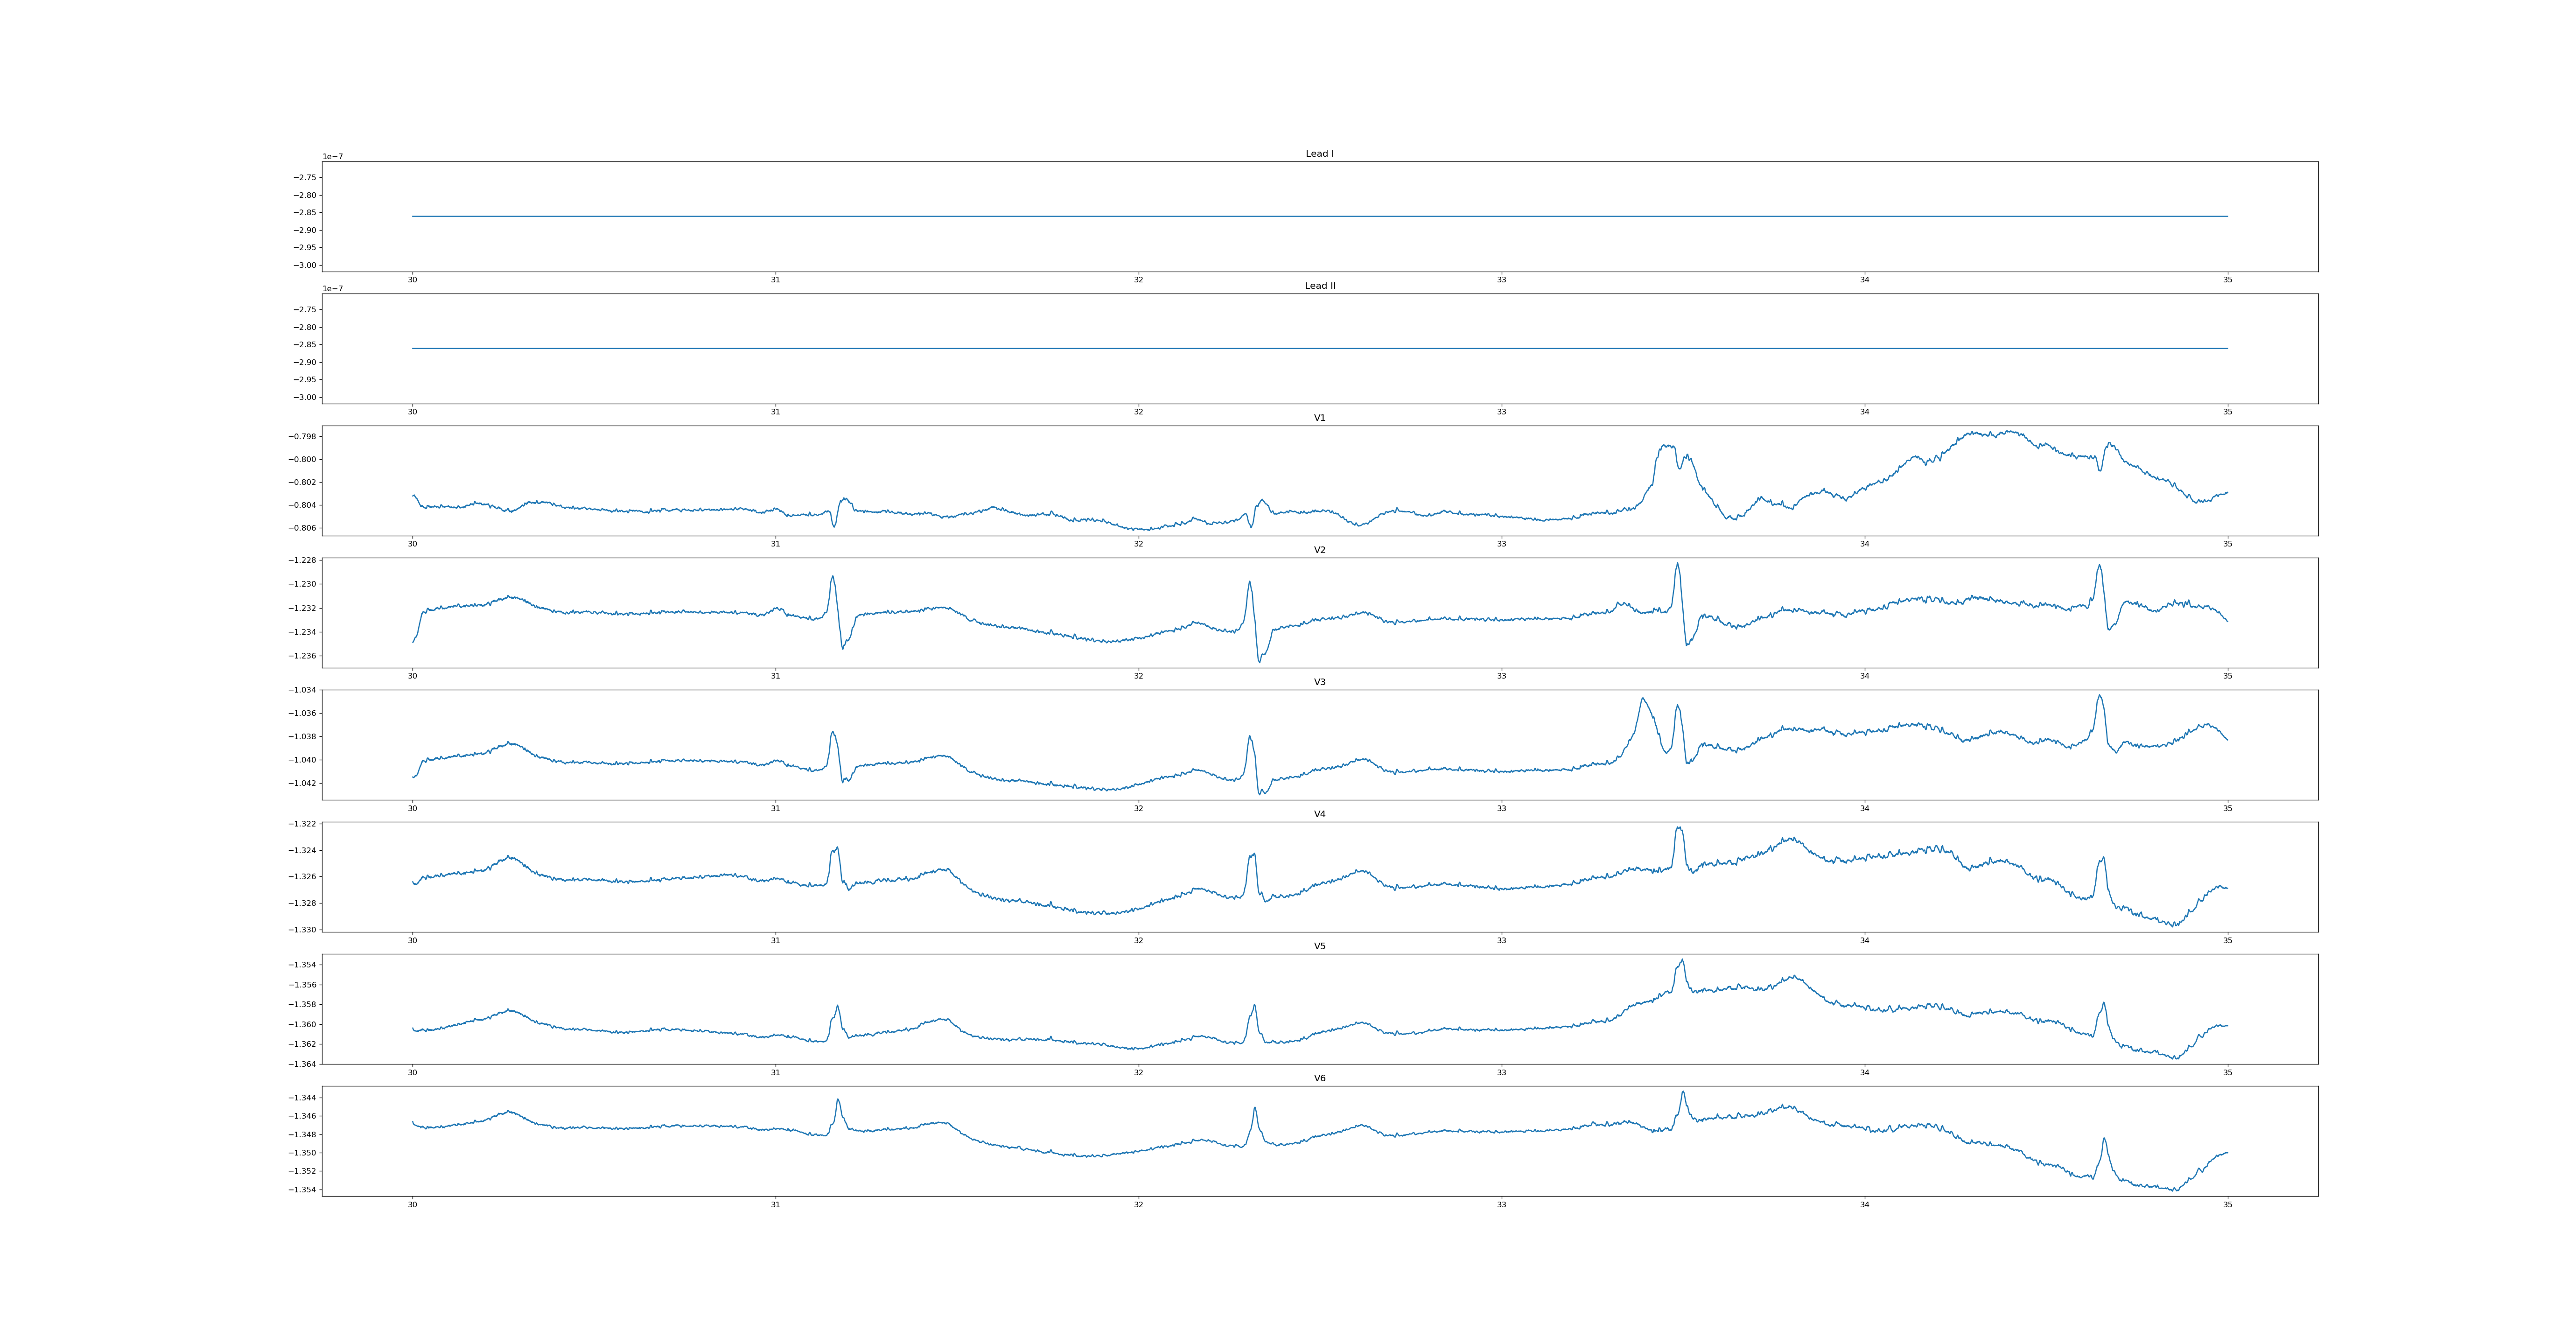Click x-axis tick 35 under the Lead I plot

tap(2227, 280)
